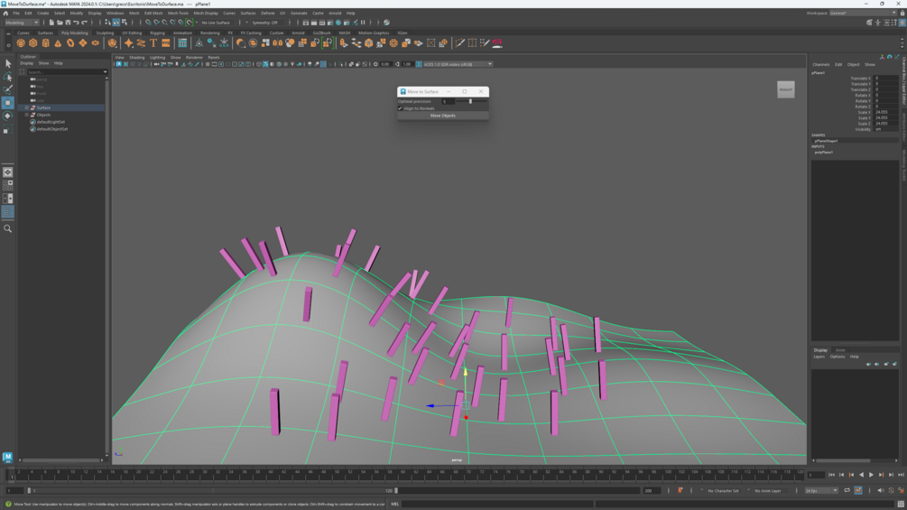Toggle sound mute icon by playback options
907x510 pixels.
[x=881, y=490]
